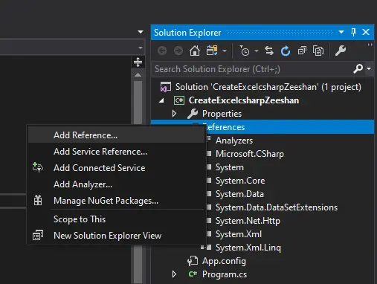The height and width of the screenshot is (284, 377).
Task: Collapse All items in Solution Explorer
Action: pyautogui.click(x=302, y=51)
